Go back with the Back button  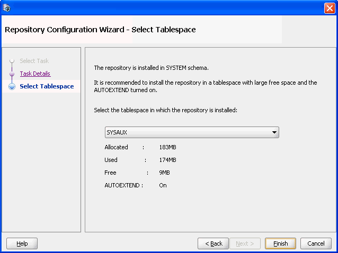(x=213, y=243)
